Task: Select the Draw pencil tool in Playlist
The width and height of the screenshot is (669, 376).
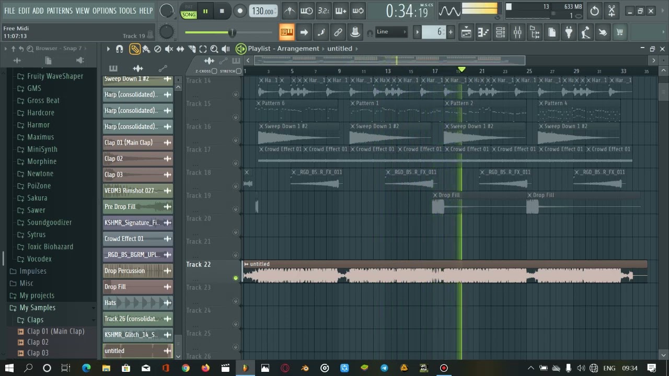Action: (135, 49)
